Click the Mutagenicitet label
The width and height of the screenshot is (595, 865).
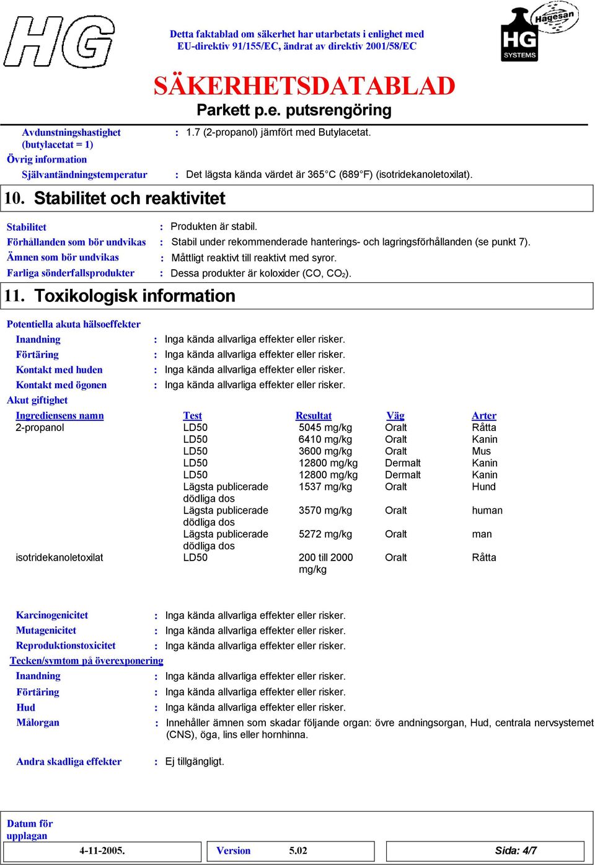(x=46, y=631)
